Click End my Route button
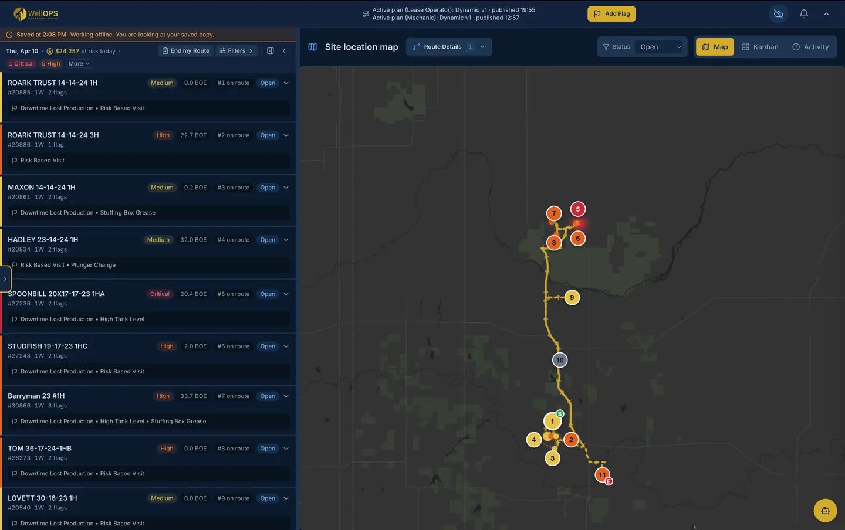 pyautogui.click(x=185, y=51)
